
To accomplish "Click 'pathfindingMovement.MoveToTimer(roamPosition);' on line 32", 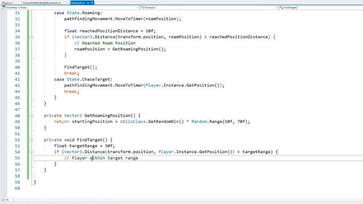I will (123, 19).
